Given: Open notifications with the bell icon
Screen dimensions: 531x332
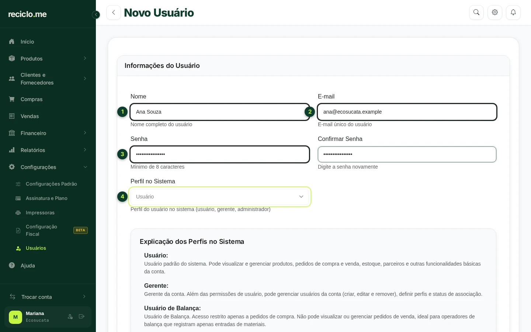Looking at the screenshot, I should click(x=513, y=13).
